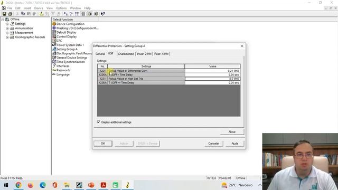Open the Edit menu
Viewport: 338px width, 190px height.
[x=17, y=8]
